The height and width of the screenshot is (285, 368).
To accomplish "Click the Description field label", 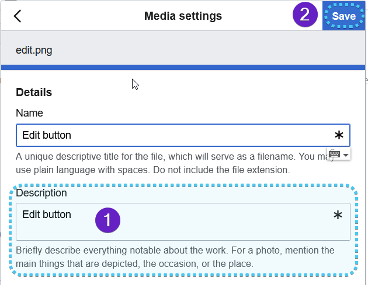I will click(41, 193).
